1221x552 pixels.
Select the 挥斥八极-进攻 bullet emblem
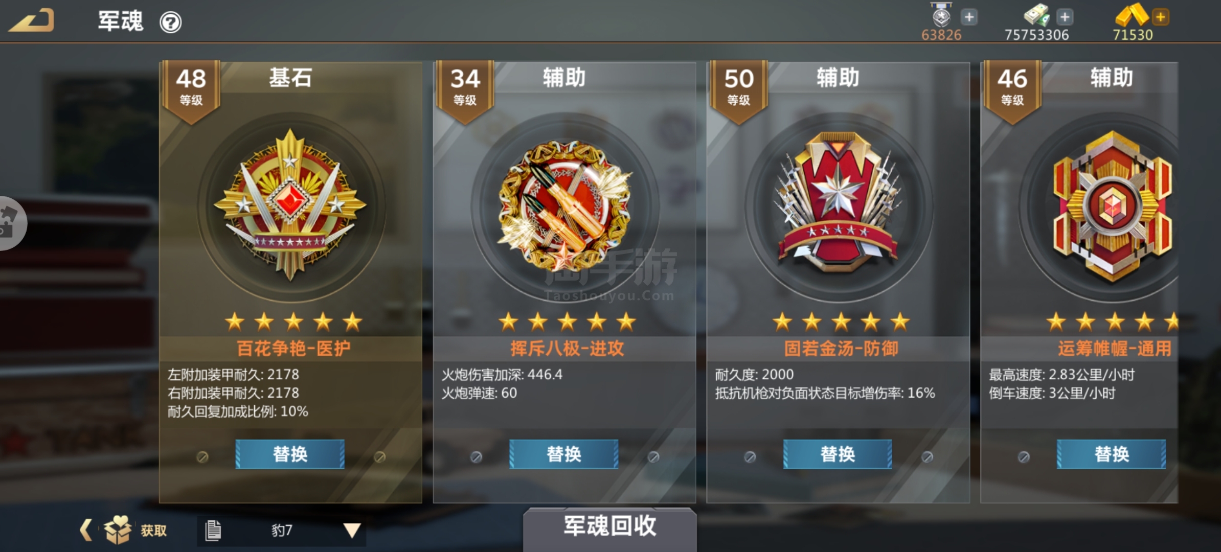[x=564, y=205]
